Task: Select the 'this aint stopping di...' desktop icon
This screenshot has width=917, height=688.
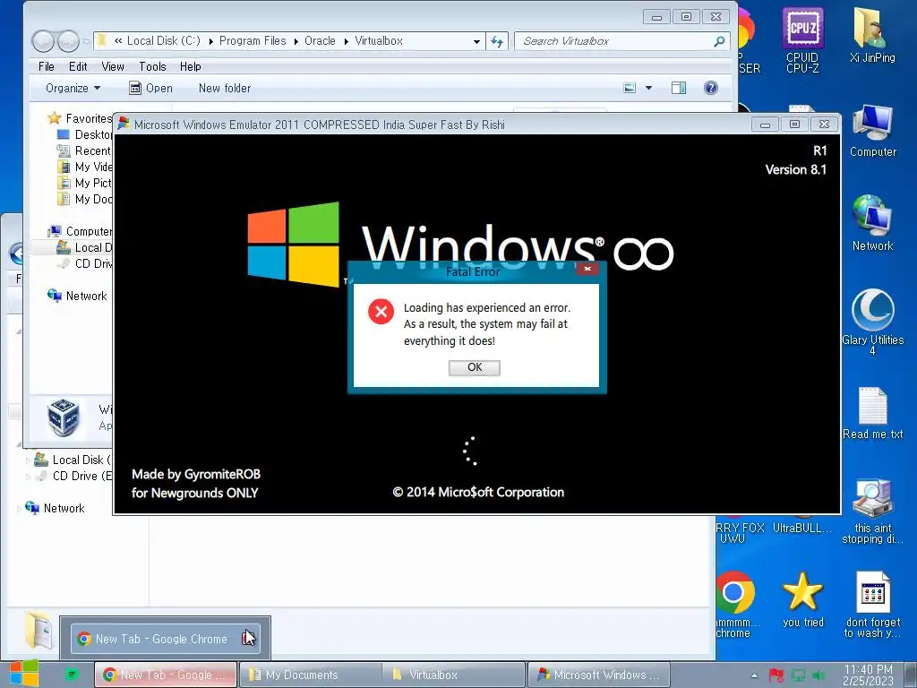Action: (872, 512)
